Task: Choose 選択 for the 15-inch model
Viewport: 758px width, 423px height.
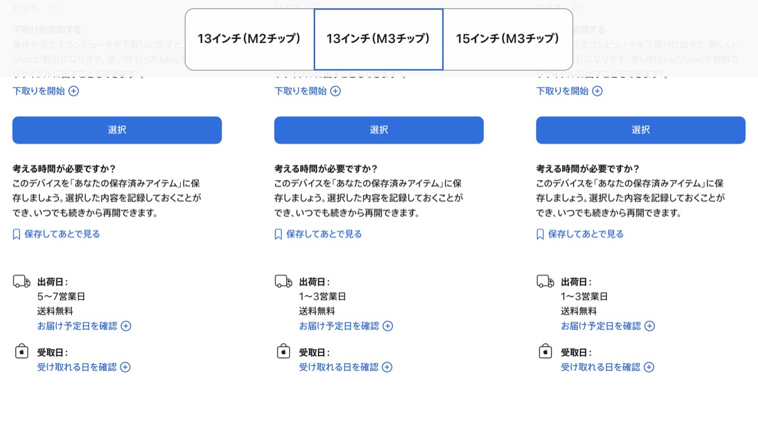Action: pyautogui.click(x=641, y=130)
